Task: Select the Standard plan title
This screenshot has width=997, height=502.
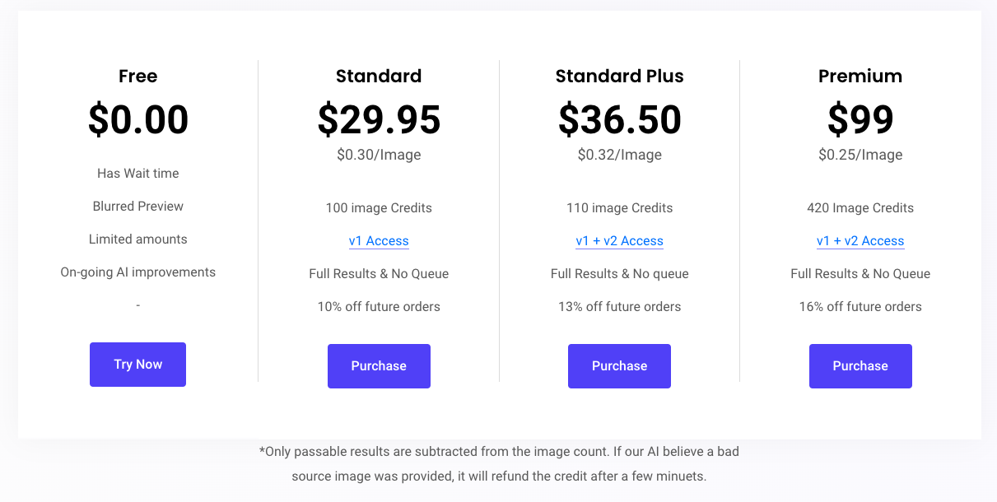Action: (379, 76)
